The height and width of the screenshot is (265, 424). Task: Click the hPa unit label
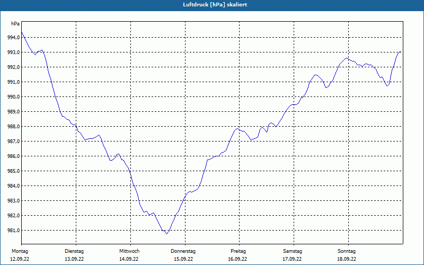point(15,24)
